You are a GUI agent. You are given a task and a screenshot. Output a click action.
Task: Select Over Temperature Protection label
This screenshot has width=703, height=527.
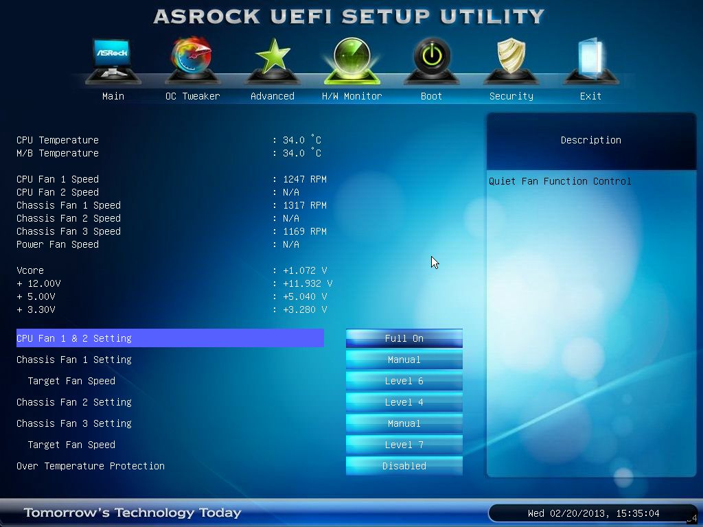(91, 466)
